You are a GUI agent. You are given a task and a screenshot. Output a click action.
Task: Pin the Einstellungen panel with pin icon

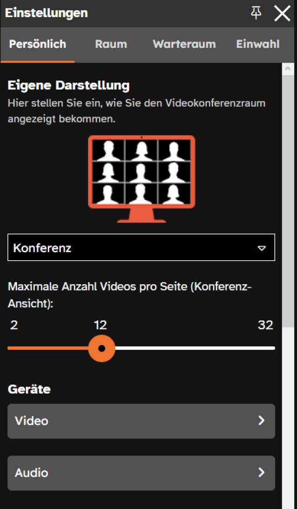tap(256, 13)
